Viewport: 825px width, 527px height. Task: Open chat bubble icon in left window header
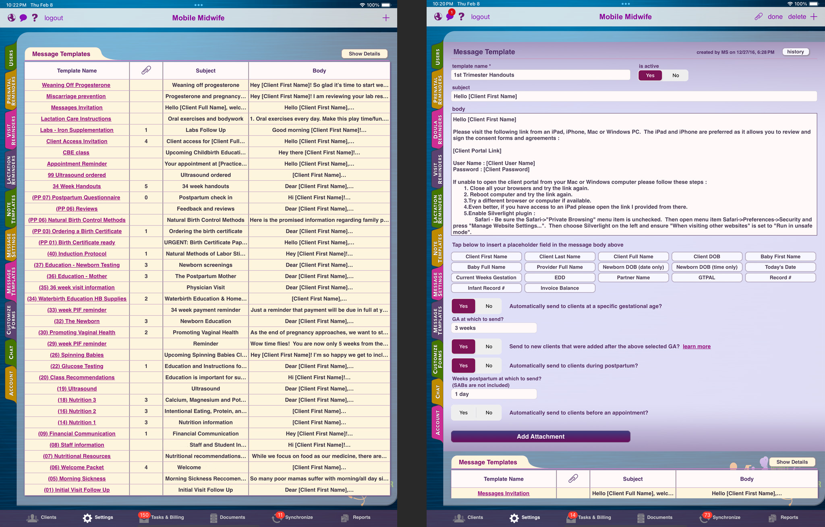(23, 18)
